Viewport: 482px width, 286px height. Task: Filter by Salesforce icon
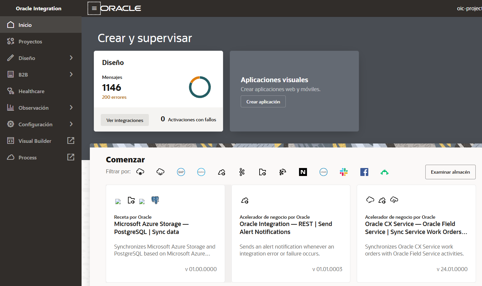tap(201, 172)
